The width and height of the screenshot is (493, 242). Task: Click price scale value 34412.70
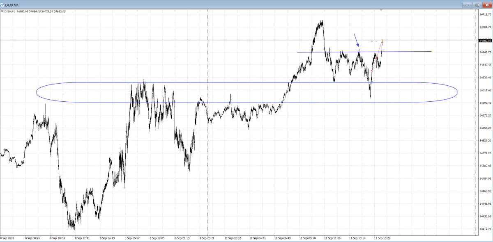(x=485, y=229)
